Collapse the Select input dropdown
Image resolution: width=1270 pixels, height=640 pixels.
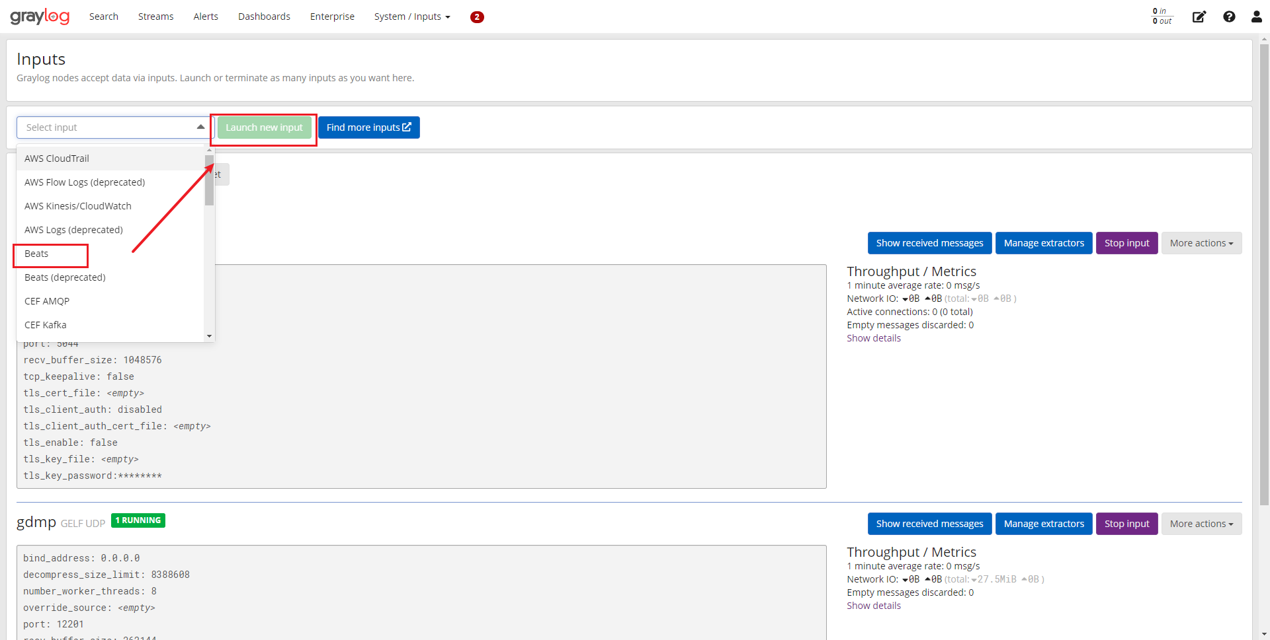click(200, 126)
